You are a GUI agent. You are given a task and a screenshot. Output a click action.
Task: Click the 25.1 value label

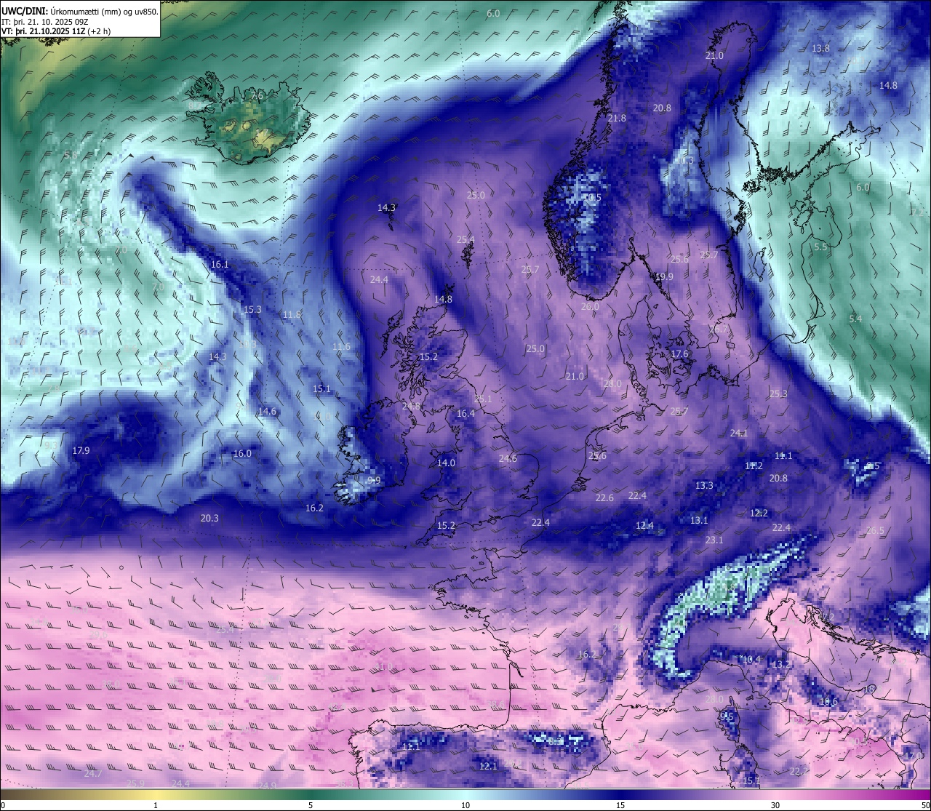click(x=483, y=399)
